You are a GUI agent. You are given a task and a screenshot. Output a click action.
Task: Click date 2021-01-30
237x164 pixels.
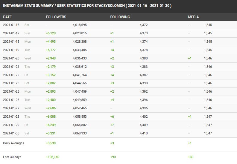11,133
